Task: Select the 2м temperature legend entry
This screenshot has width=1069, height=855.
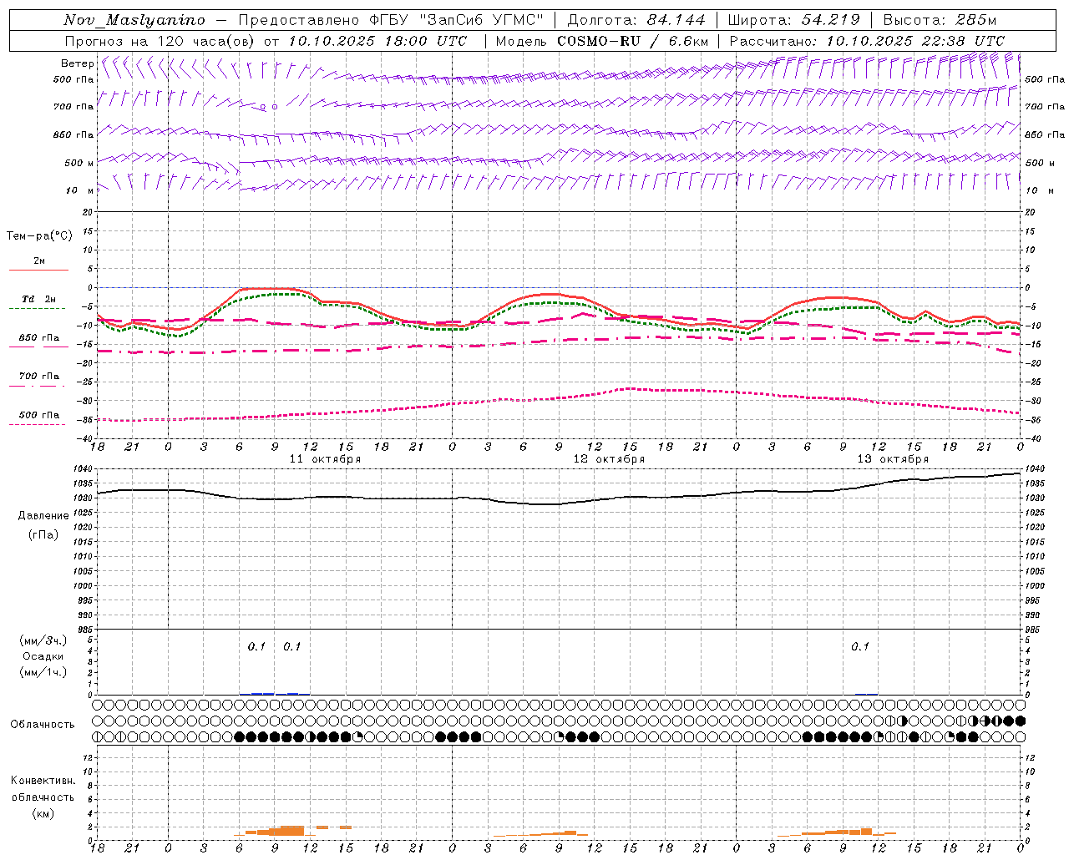Action: coord(39,261)
